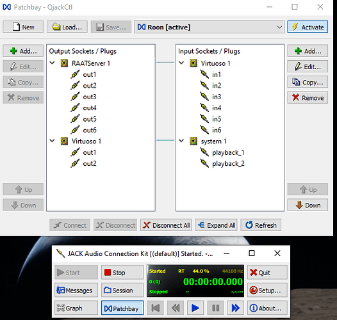Image resolution: width=337 pixels, height=320 pixels.
Task: Minimize the JACK Audio Connection Kit window
Action: [227, 253]
